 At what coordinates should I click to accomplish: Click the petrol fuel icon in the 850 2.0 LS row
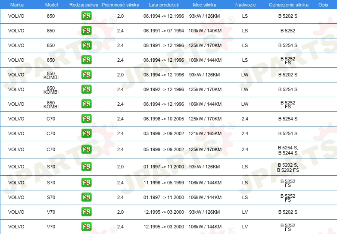tap(86, 16)
